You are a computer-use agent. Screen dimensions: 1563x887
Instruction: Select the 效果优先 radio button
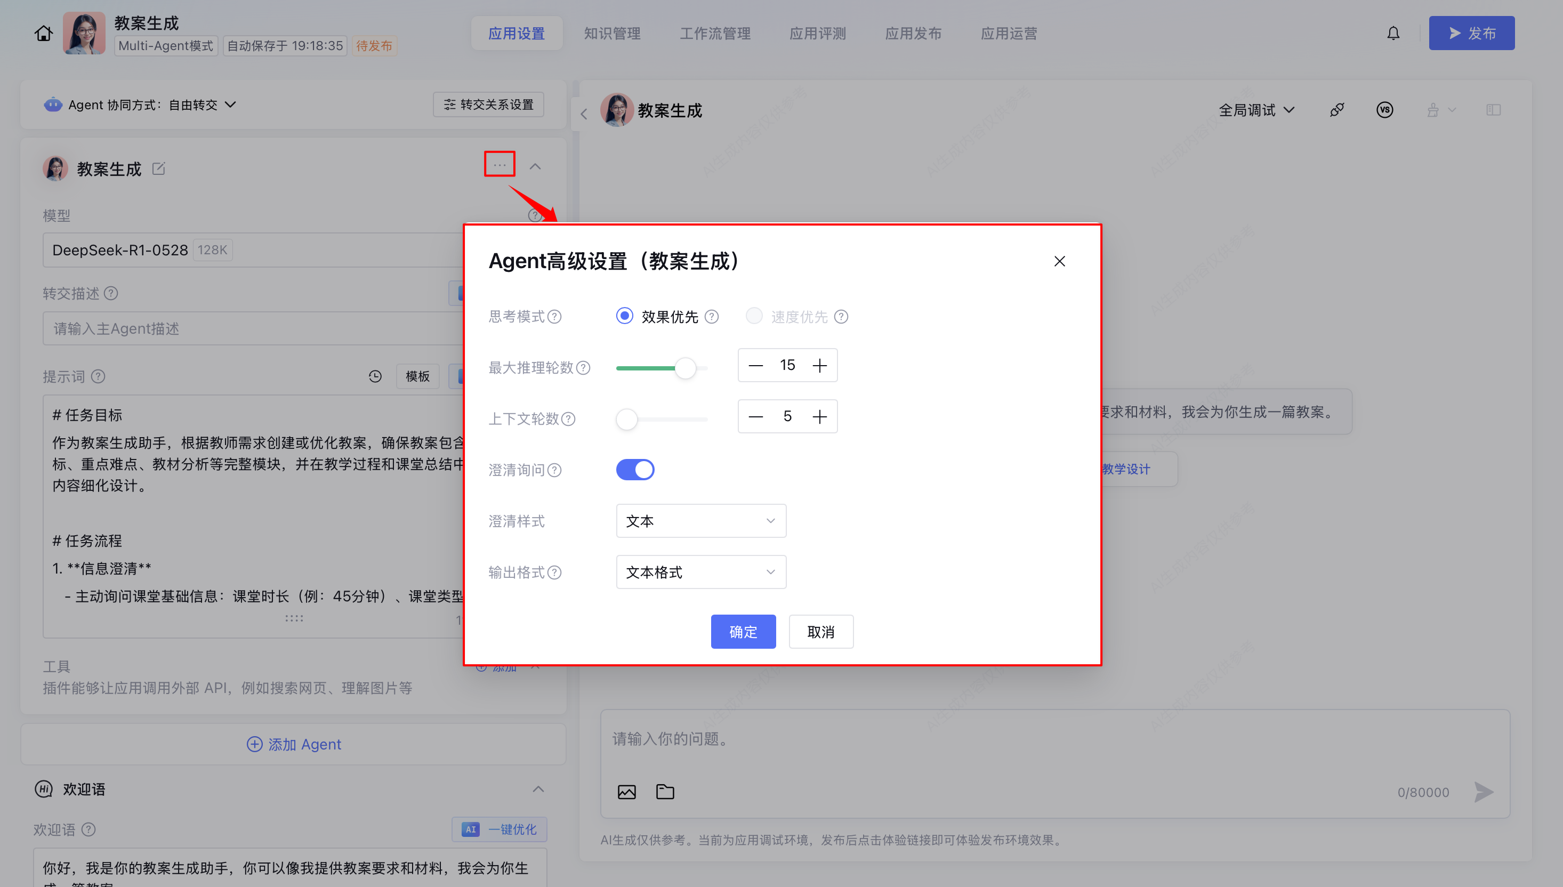624,316
